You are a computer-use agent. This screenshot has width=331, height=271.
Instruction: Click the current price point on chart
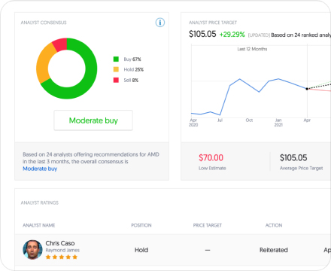307,89
